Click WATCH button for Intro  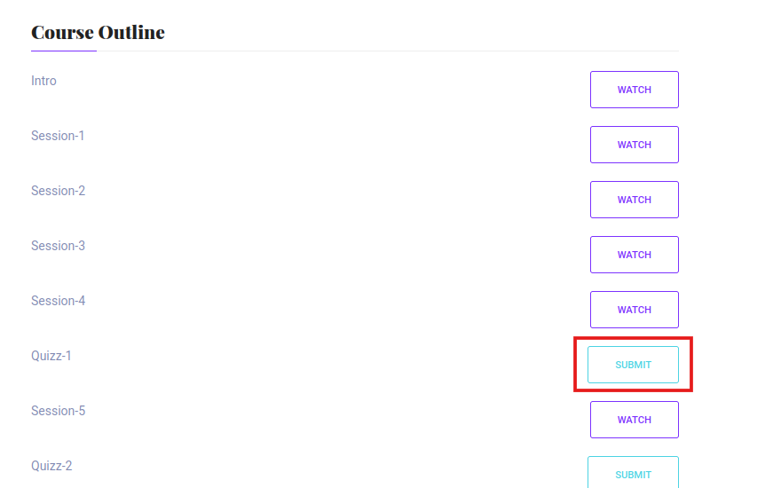[x=634, y=90]
